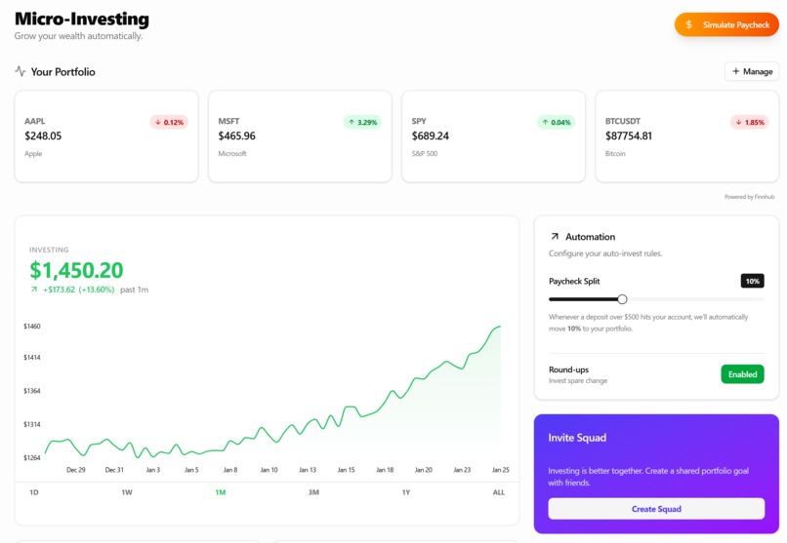Viewport: 787px width, 543px height.
Task: Open the Microsoft MSFT stock card
Action: [300, 136]
